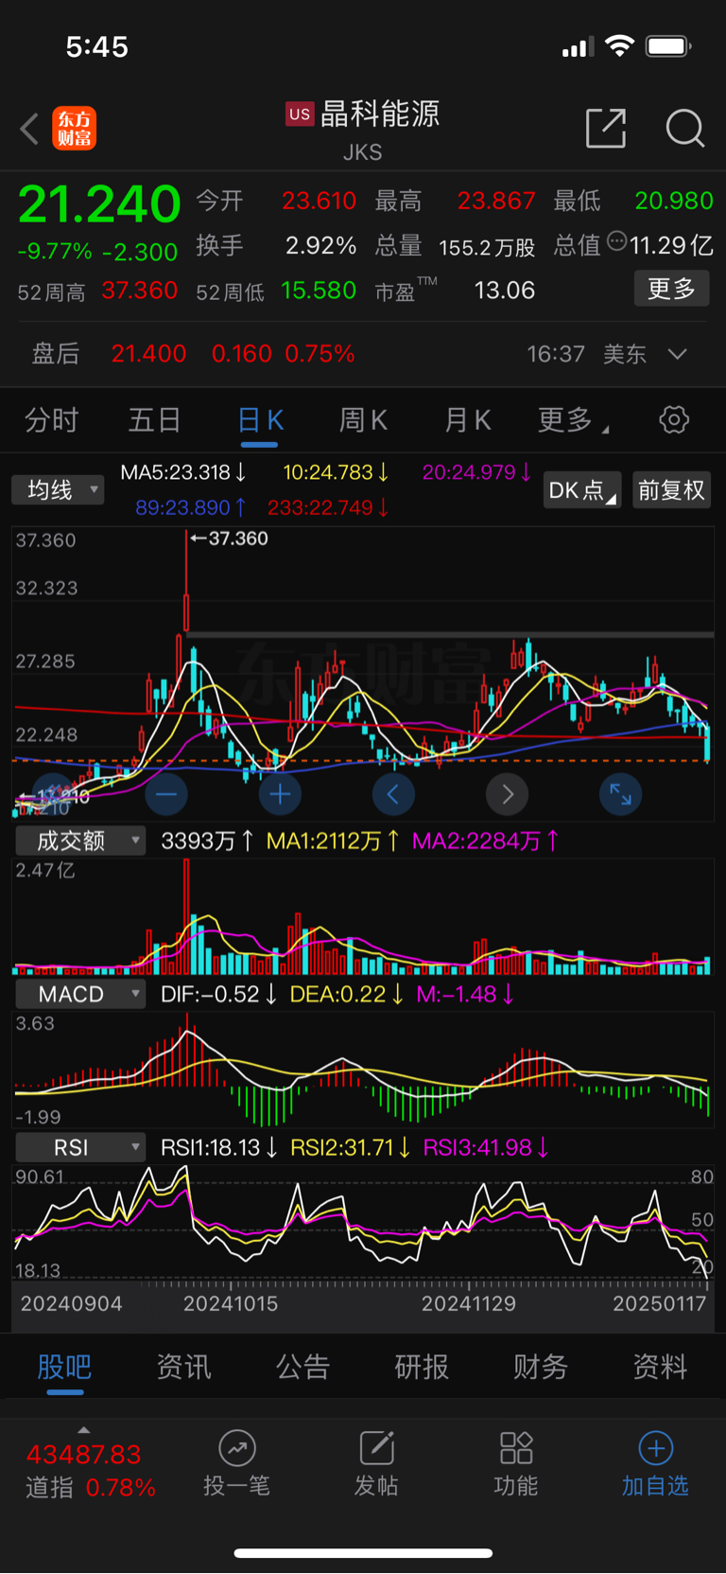
Task: Tap the 盘后 21.400 after-hours price
Action: [x=148, y=354]
